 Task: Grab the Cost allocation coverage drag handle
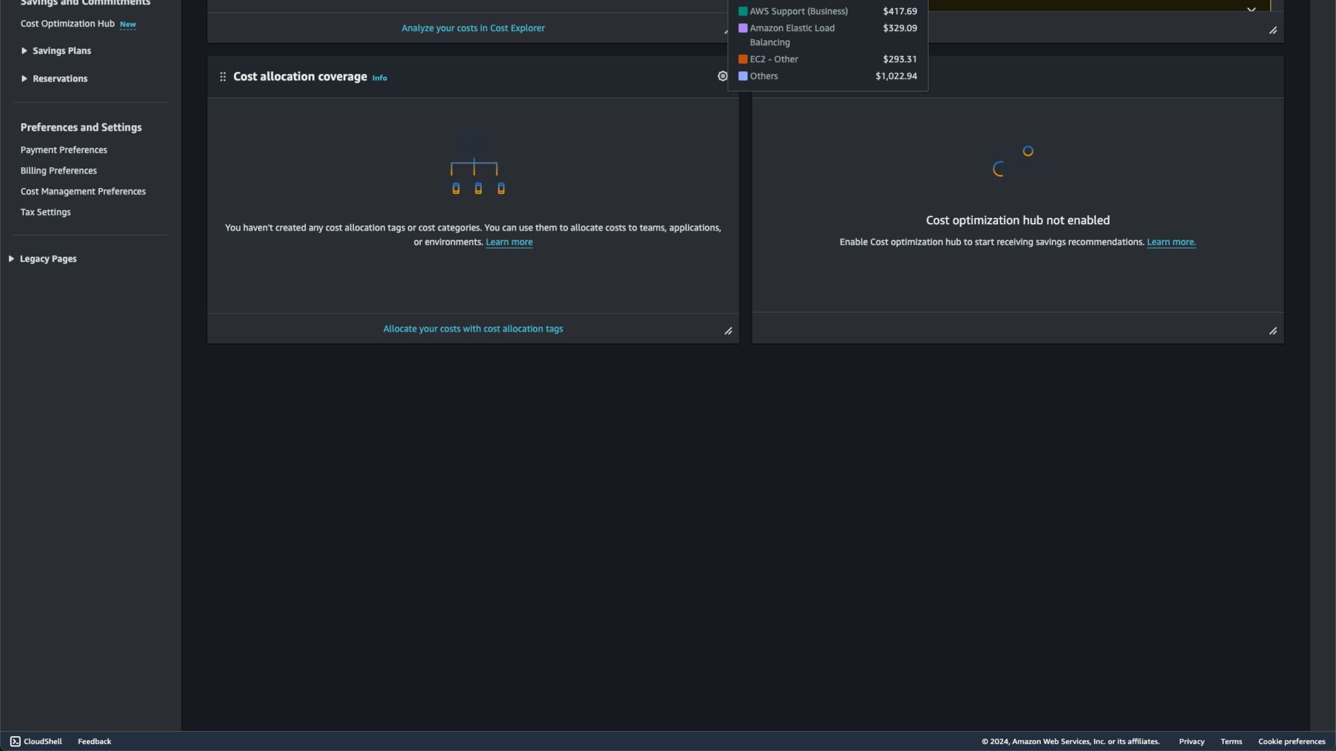(222, 76)
